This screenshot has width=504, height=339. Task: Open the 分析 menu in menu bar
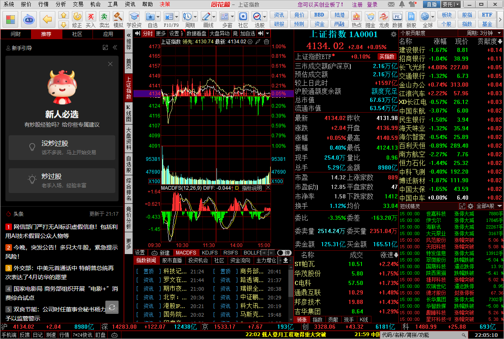(x=61, y=5)
